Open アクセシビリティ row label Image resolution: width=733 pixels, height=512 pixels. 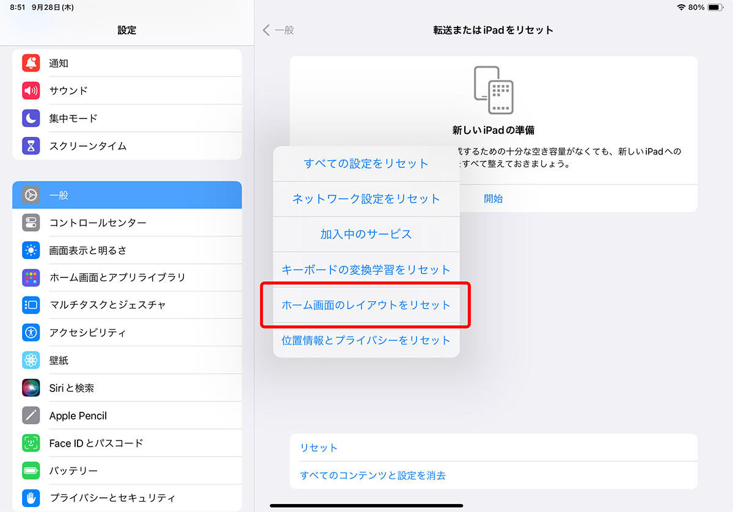(87, 333)
